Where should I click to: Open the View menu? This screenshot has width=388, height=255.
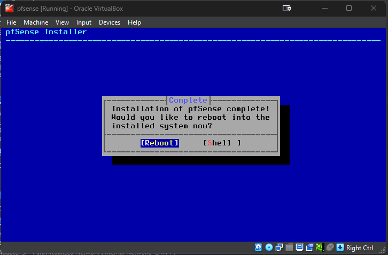pyautogui.click(x=62, y=22)
